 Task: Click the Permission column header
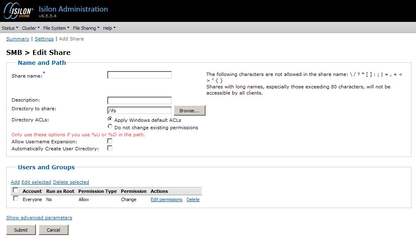point(133,191)
